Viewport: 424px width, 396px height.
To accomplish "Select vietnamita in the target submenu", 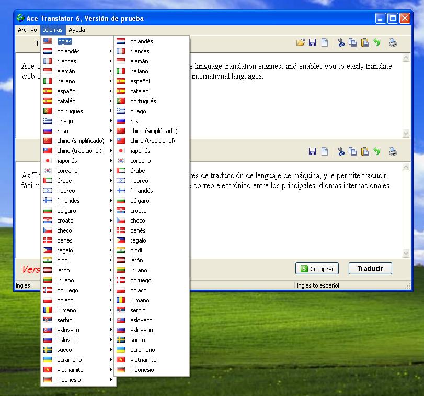I will pos(152,360).
